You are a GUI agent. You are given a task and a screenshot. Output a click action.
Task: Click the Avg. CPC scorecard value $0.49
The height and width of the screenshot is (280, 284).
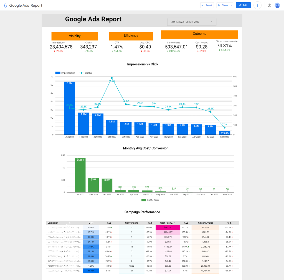point(145,47)
